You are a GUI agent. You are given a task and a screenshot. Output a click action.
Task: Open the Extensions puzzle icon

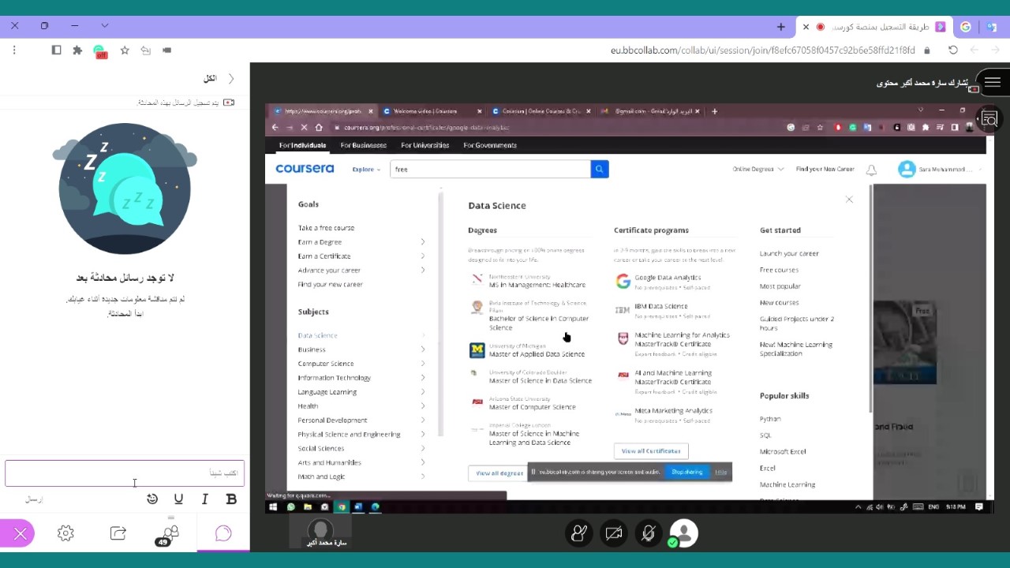point(77,50)
